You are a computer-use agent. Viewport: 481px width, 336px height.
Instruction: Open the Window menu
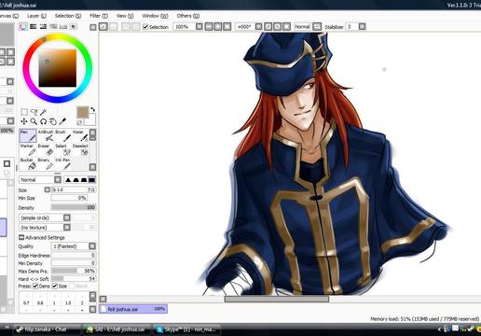point(155,16)
